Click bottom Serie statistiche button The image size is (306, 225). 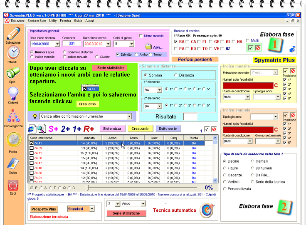click(126, 213)
